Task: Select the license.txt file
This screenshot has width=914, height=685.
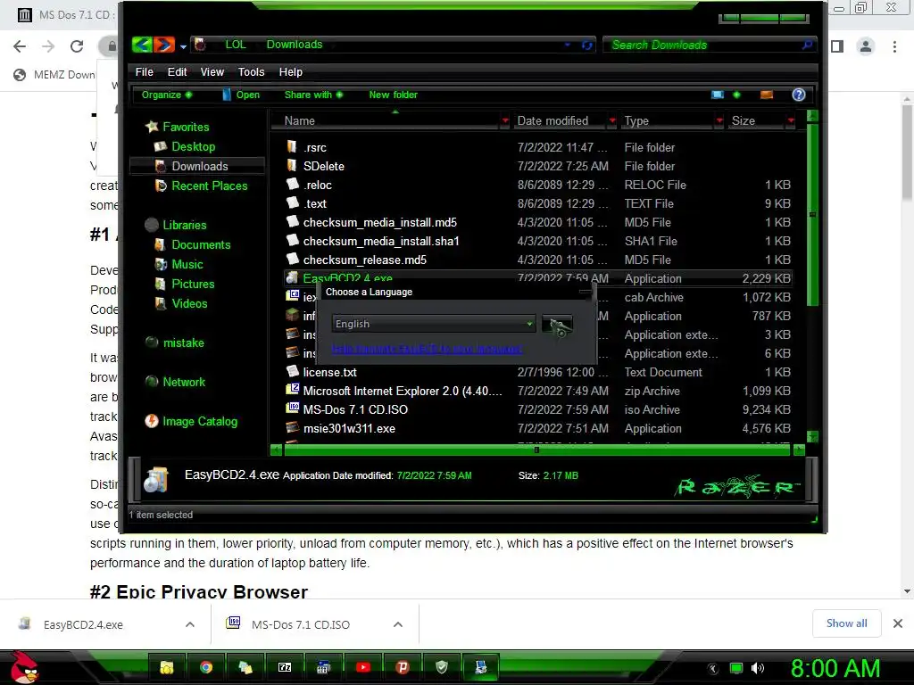Action: (538, 372)
